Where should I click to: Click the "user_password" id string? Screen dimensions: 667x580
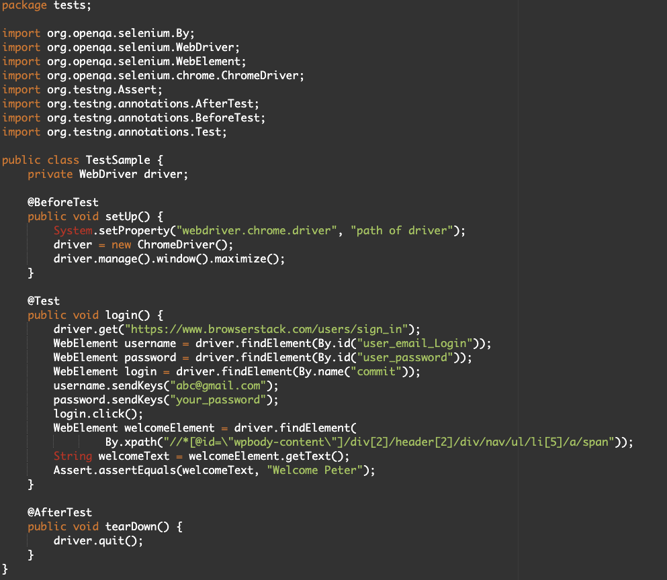tap(405, 357)
